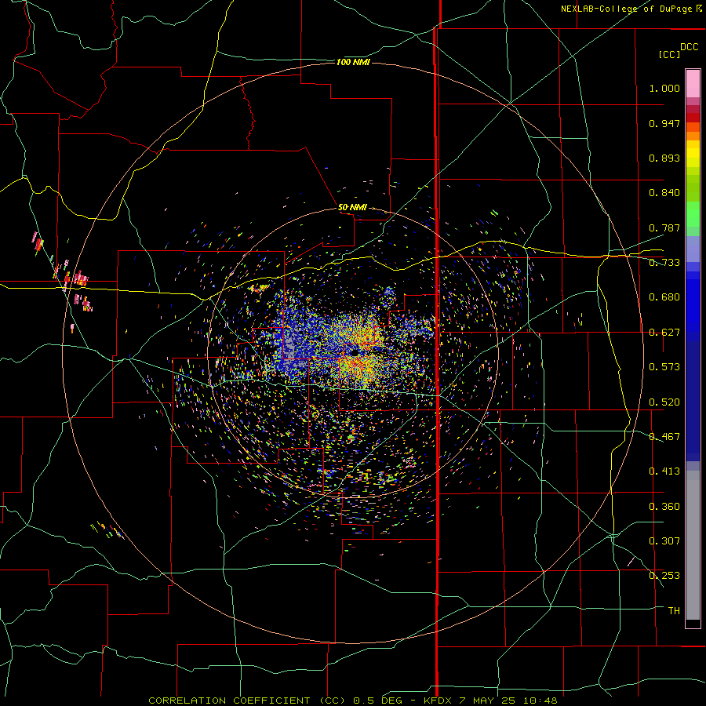Viewport: 706px width, 706px height.
Task: Click the Correlation Coefficient KFDX caption at the bottom
Action: coord(353,701)
